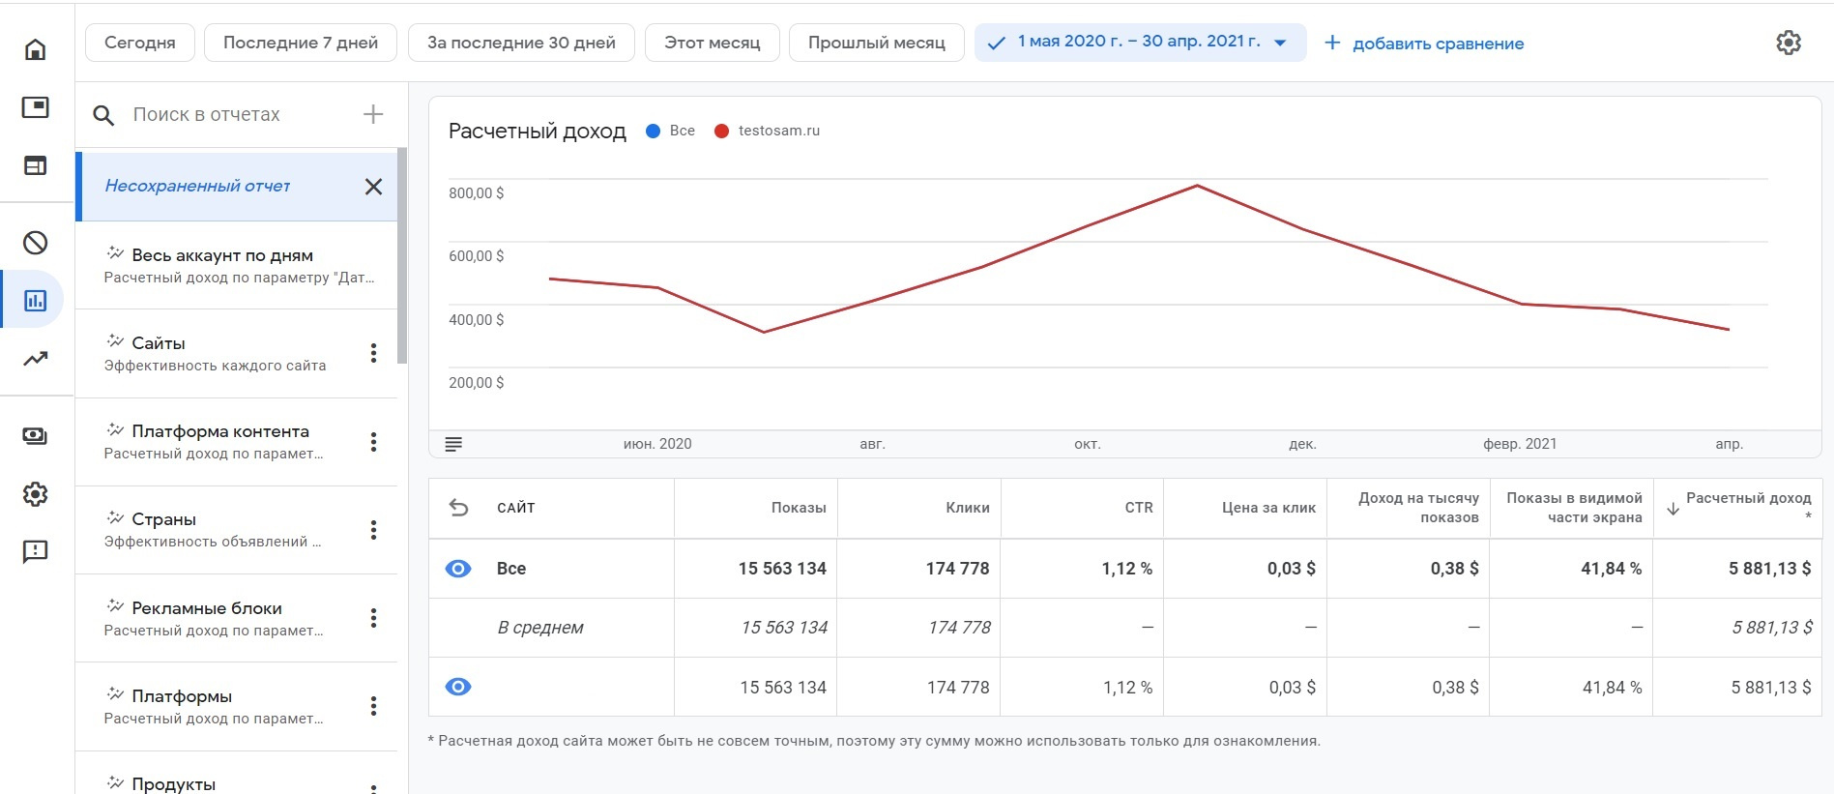The height and width of the screenshot is (794, 1834).
Task: Click the добавить сравнение link
Action: point(1424,44)
